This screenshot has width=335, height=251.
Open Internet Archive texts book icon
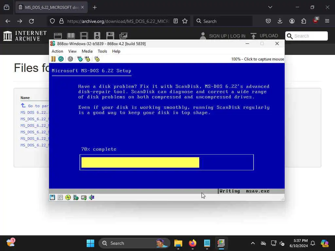[71, 36]
